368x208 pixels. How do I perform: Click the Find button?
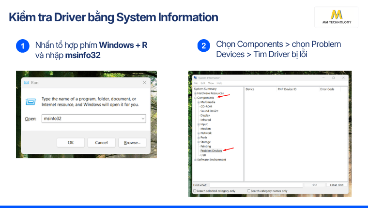314,185
